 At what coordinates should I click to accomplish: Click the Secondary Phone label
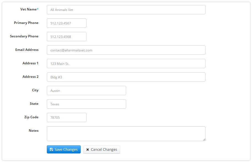pos(24,36)
